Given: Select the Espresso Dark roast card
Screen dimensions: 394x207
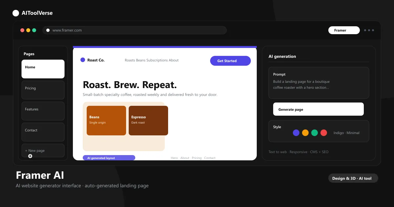Looking at the screenshot, I should click(148, 121).
